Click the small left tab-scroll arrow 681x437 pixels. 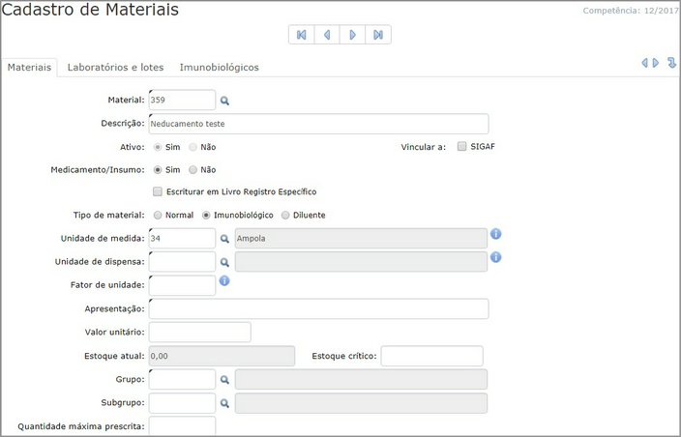click(x=645, y=63)
